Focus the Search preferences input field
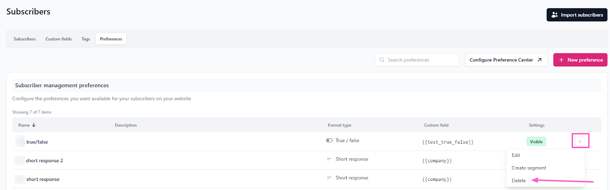The width and height of the screenshot is (610, 190). 419,60
